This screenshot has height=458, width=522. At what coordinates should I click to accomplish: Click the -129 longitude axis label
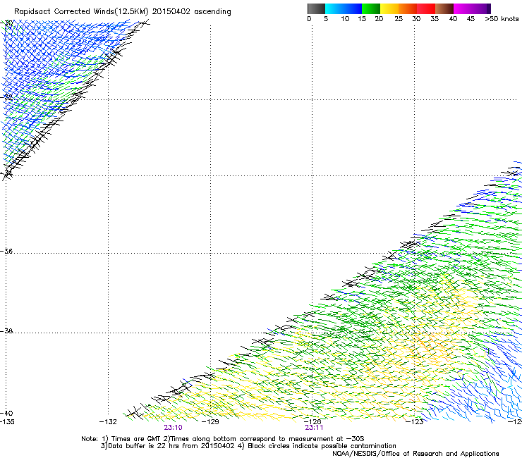point(210,422)
